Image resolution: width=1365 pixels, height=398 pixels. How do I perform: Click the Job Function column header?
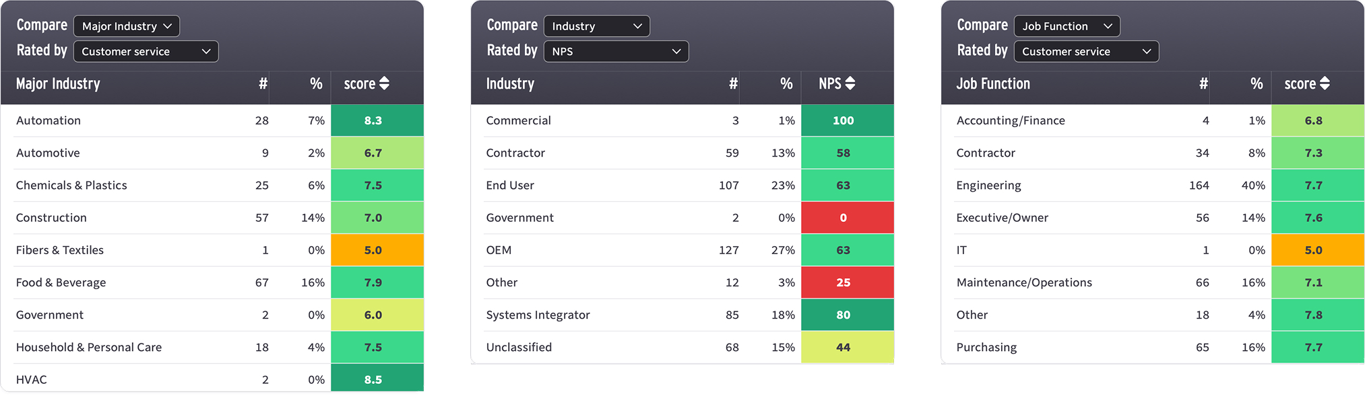993,84
